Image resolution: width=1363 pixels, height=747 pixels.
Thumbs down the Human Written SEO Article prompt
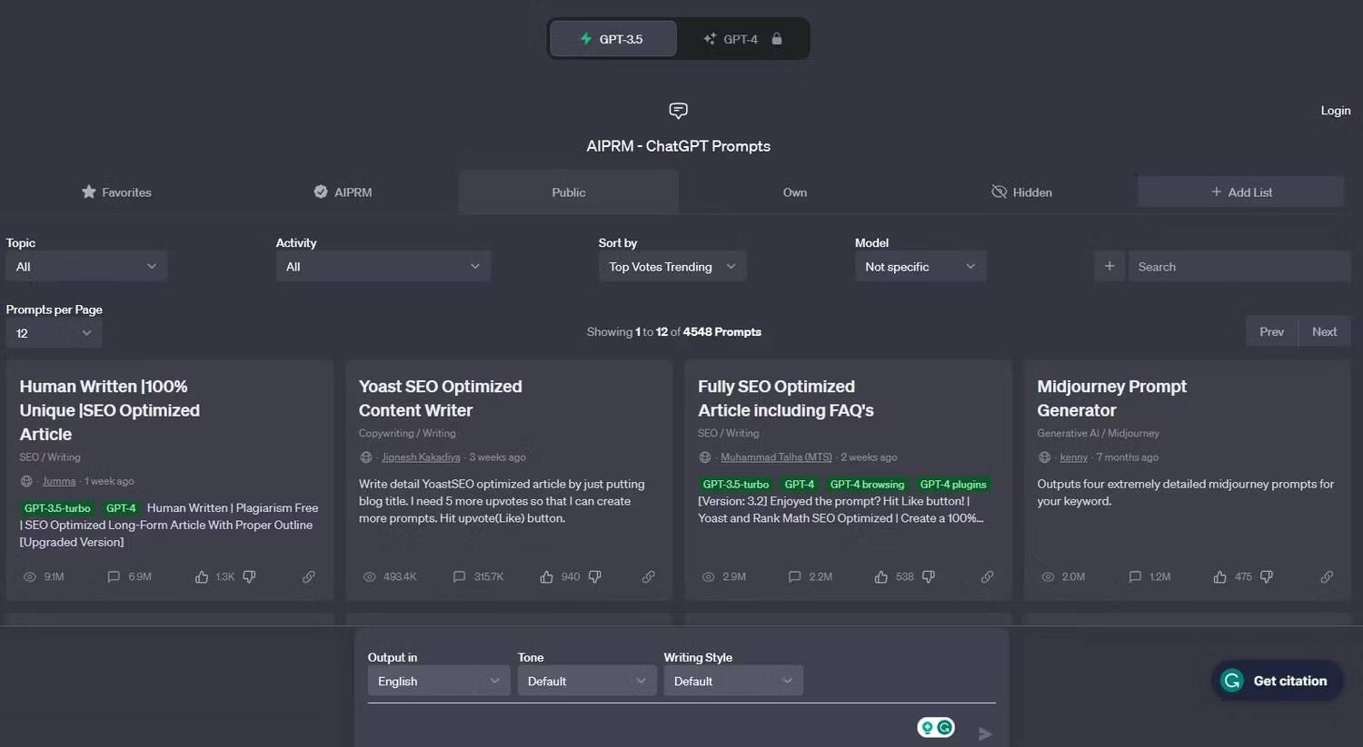(x=249, y=577)
